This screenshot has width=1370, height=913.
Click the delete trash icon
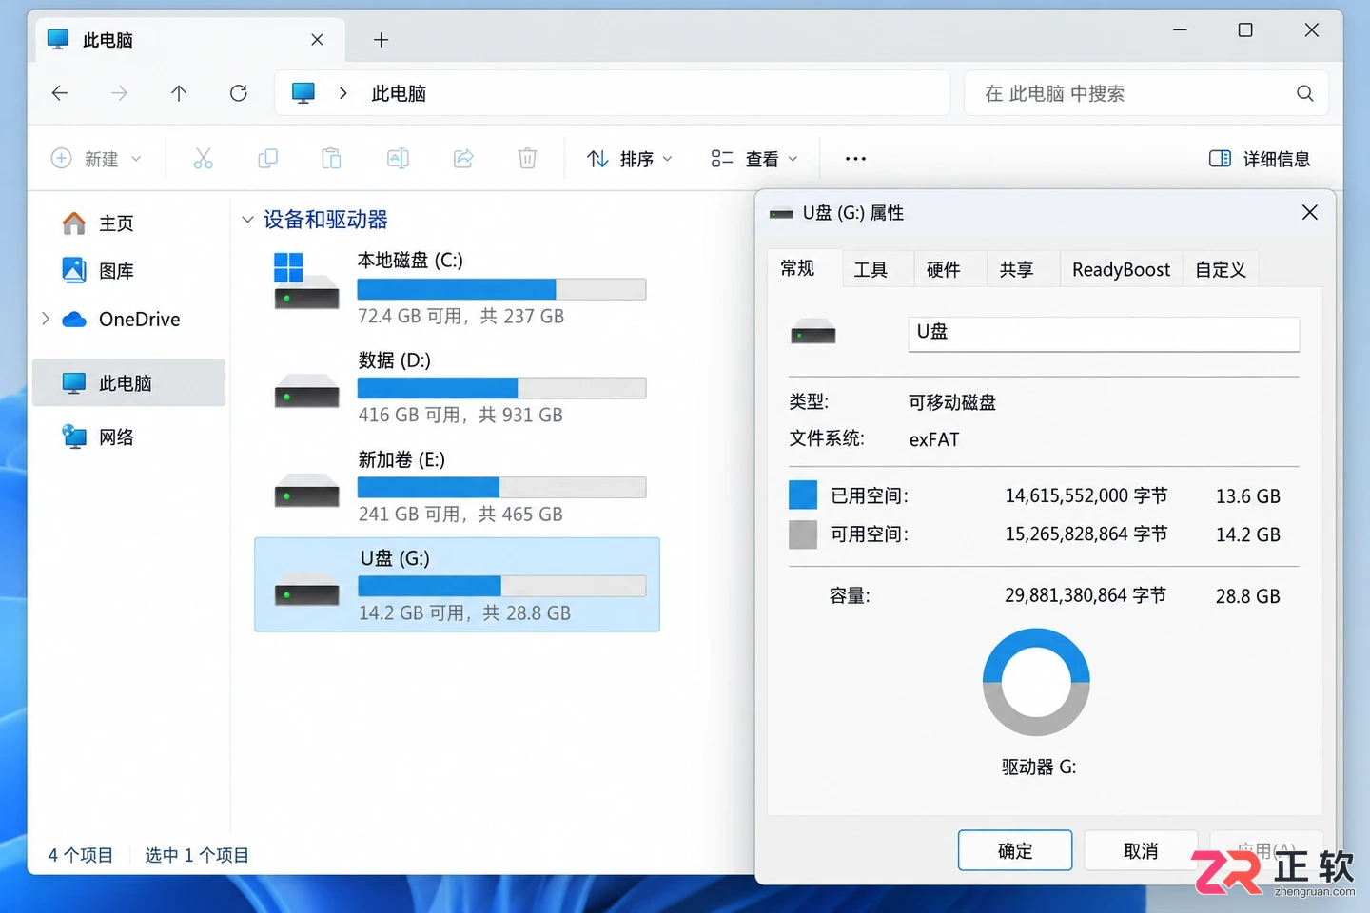click(x=527, y=159)
